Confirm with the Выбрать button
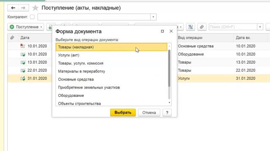 pyautogui.click(x=123, y=112)
